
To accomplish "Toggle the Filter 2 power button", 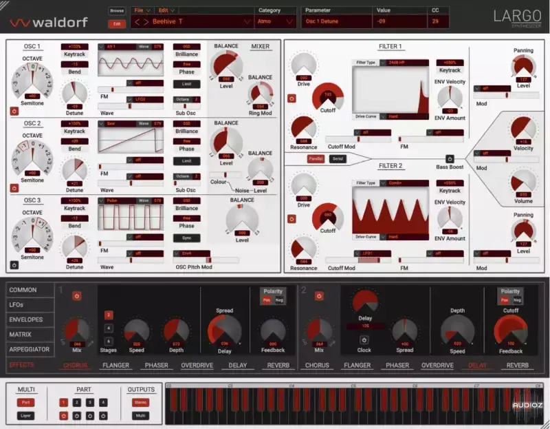I will (291, 219).
